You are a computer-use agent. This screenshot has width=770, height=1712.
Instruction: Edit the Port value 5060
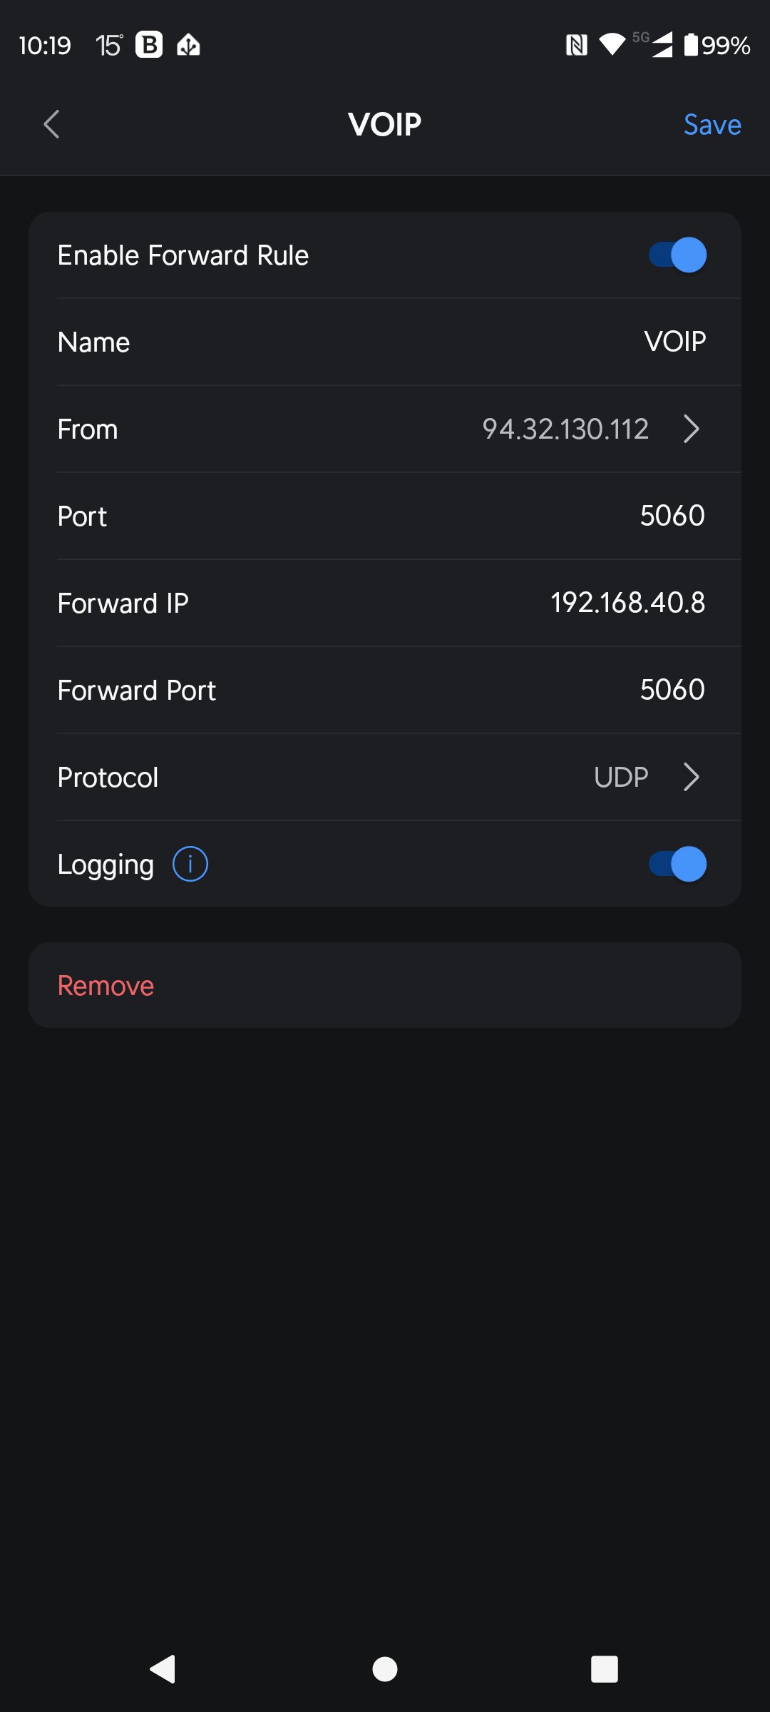pyautogui.click(x=672, y=516)
